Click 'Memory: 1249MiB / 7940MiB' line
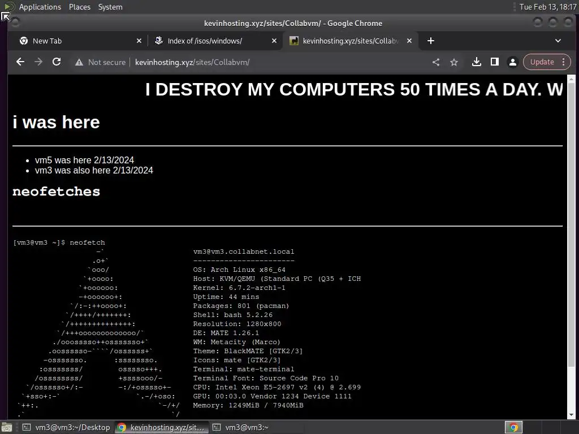The image size is (579, 434). pos(248,405)
